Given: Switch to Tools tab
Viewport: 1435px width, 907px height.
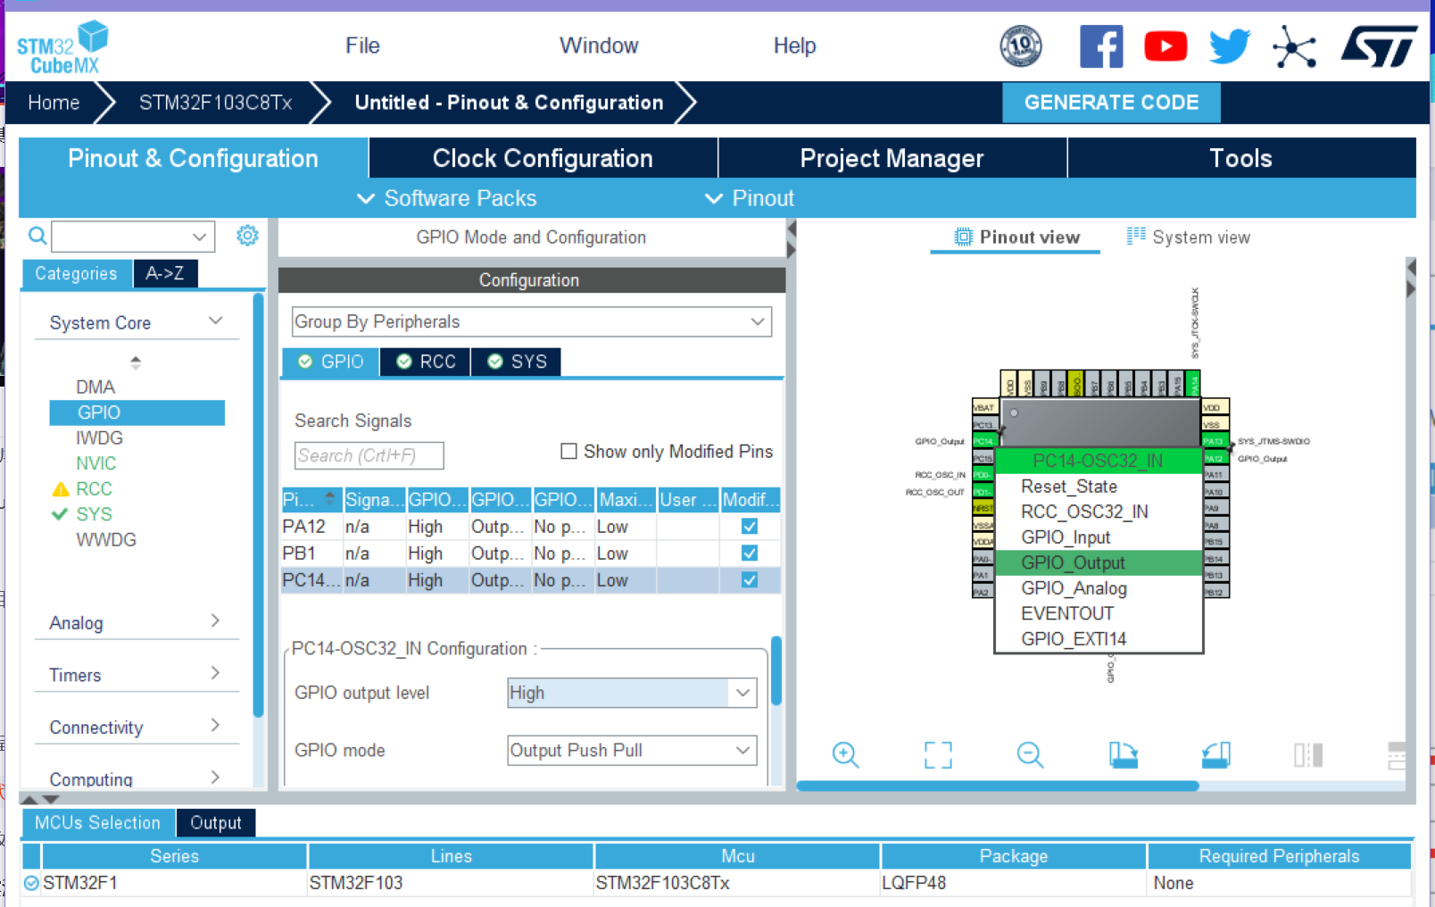Looking at the screenshot, I should (x=1240, y=158).
